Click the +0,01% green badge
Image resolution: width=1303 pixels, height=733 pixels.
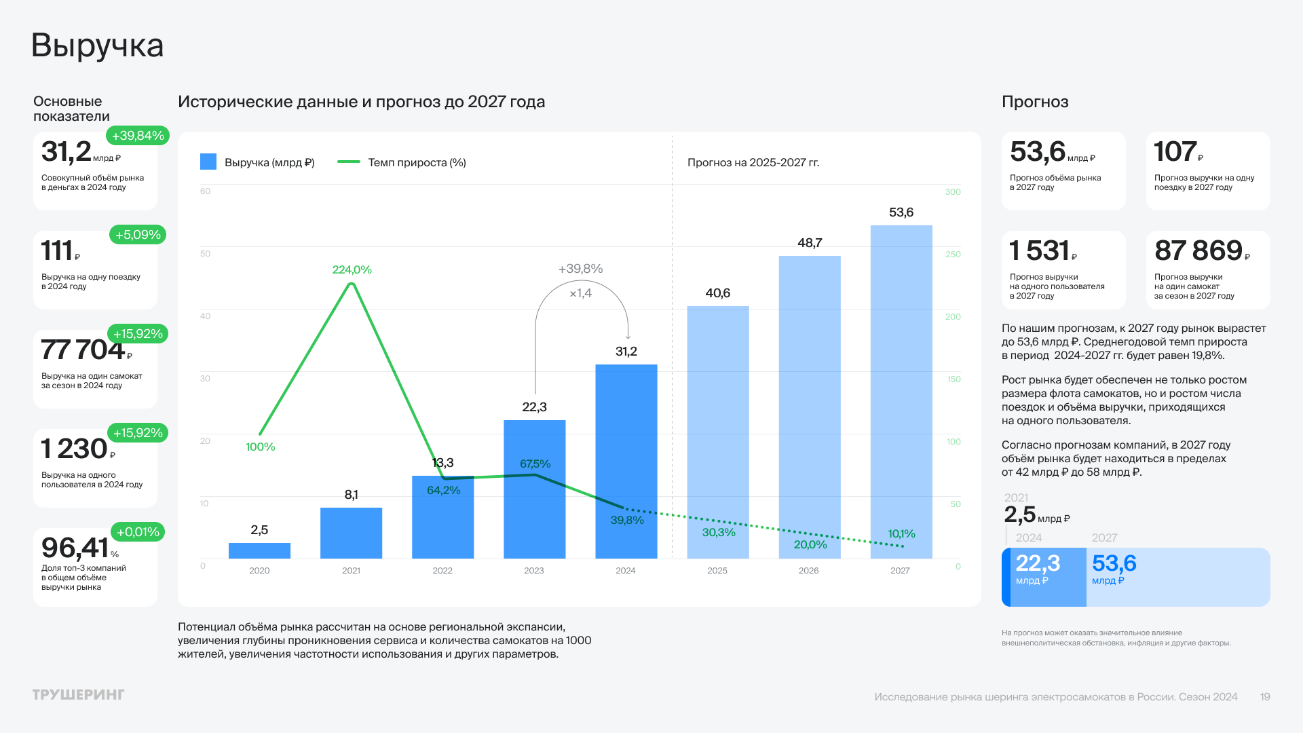point(138,532)
